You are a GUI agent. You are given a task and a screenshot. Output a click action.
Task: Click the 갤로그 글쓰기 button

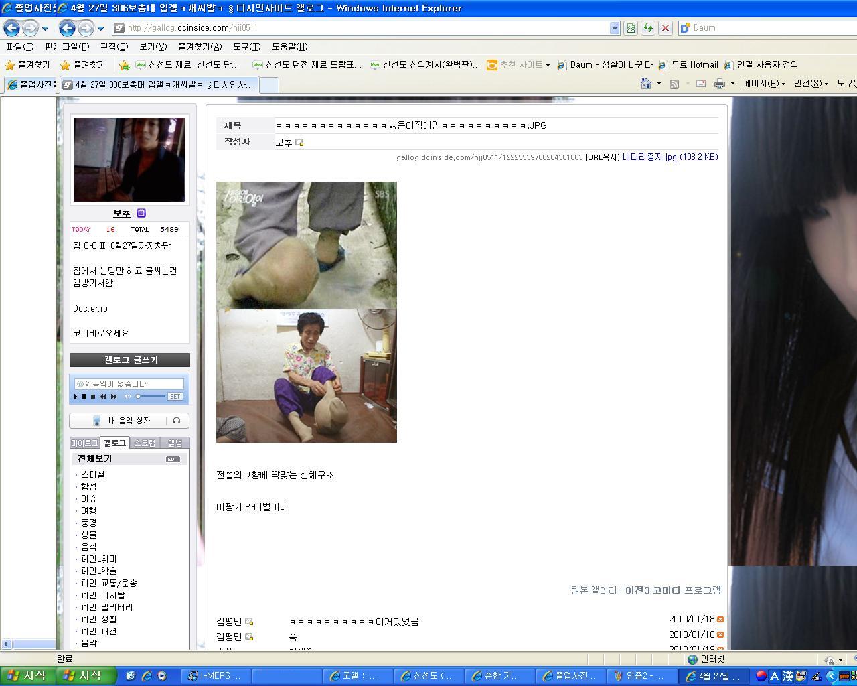tap(130, 360)
